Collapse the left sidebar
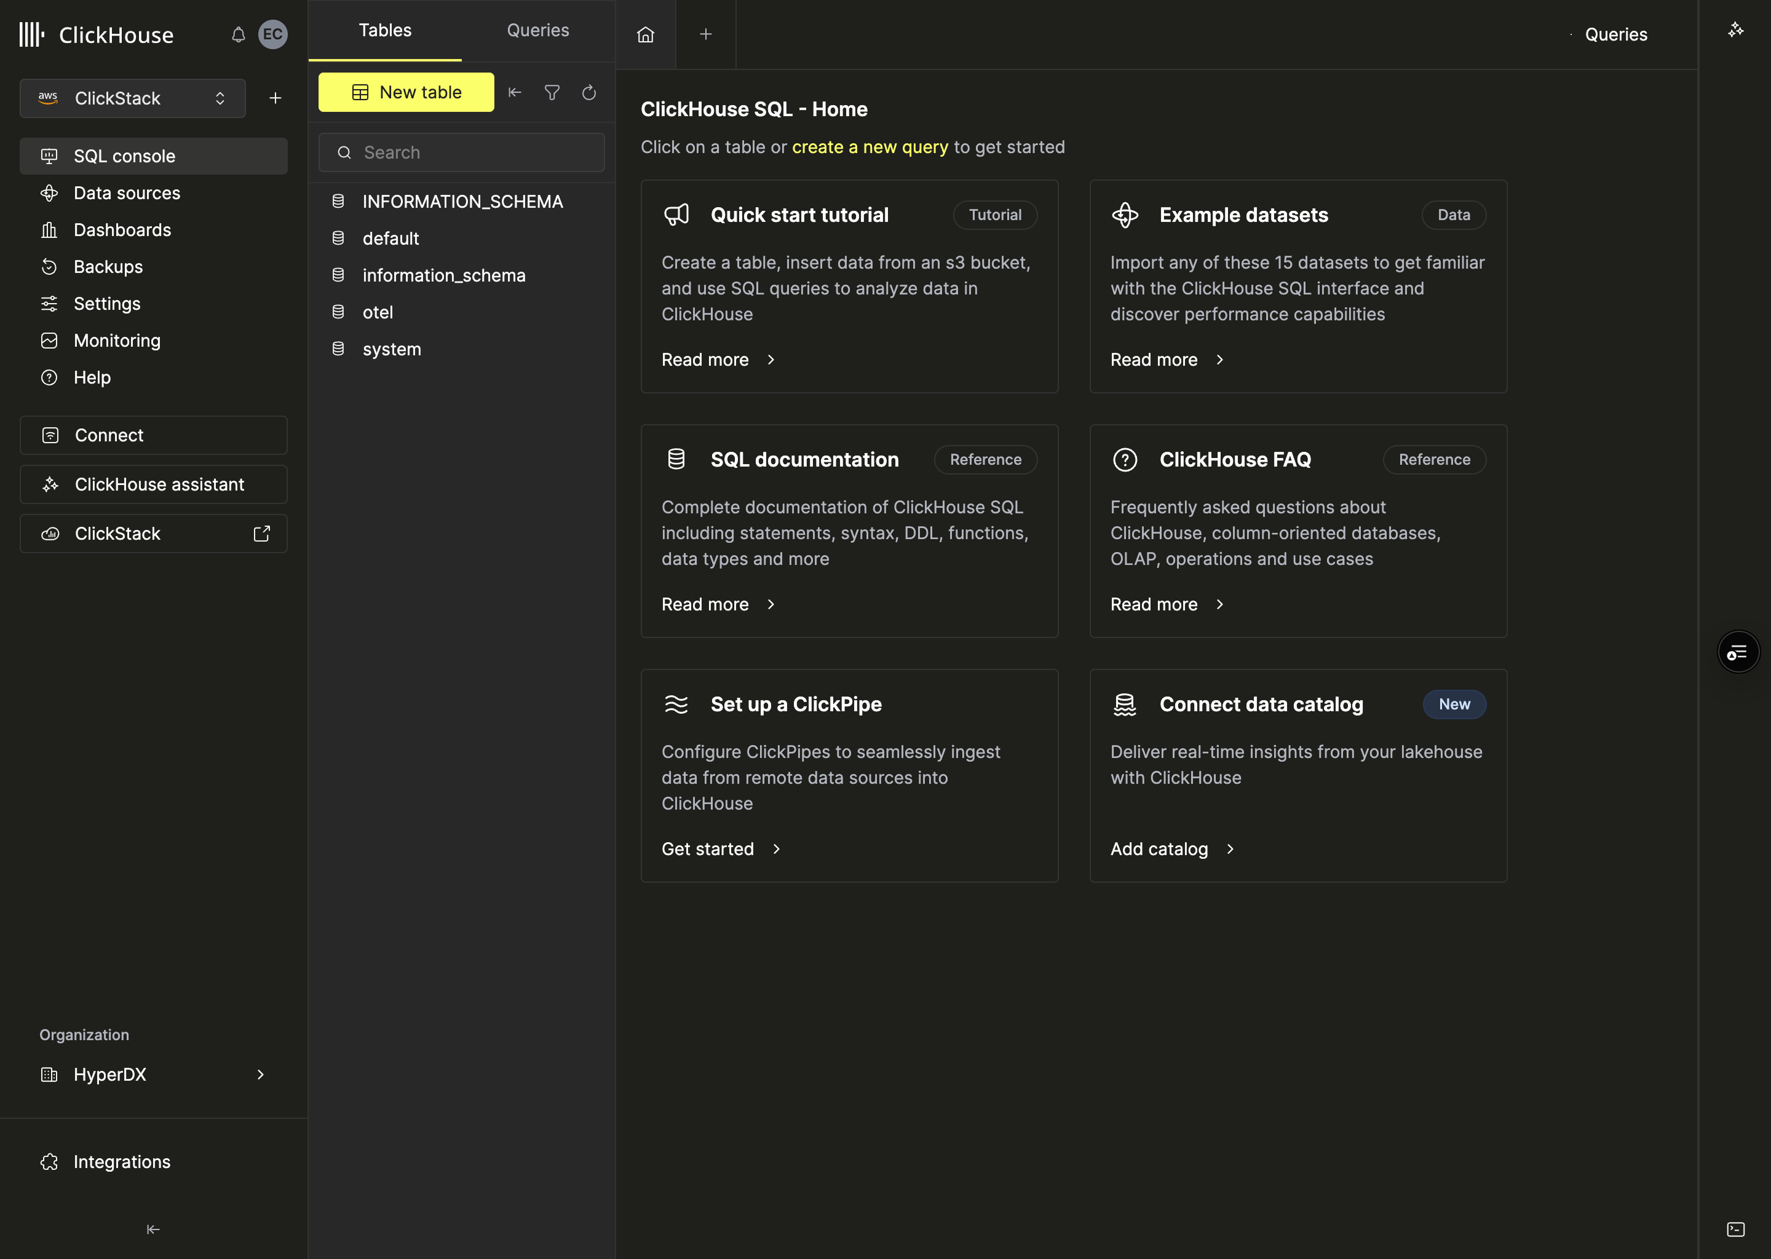This screenshot has height=1259, width=1771. coord(153,1229)
